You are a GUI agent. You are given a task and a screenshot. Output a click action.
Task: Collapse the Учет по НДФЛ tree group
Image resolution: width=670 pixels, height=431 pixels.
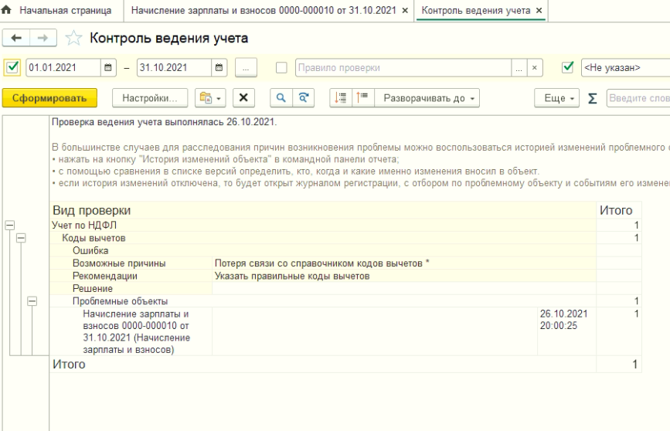click(x=10, y=225)
